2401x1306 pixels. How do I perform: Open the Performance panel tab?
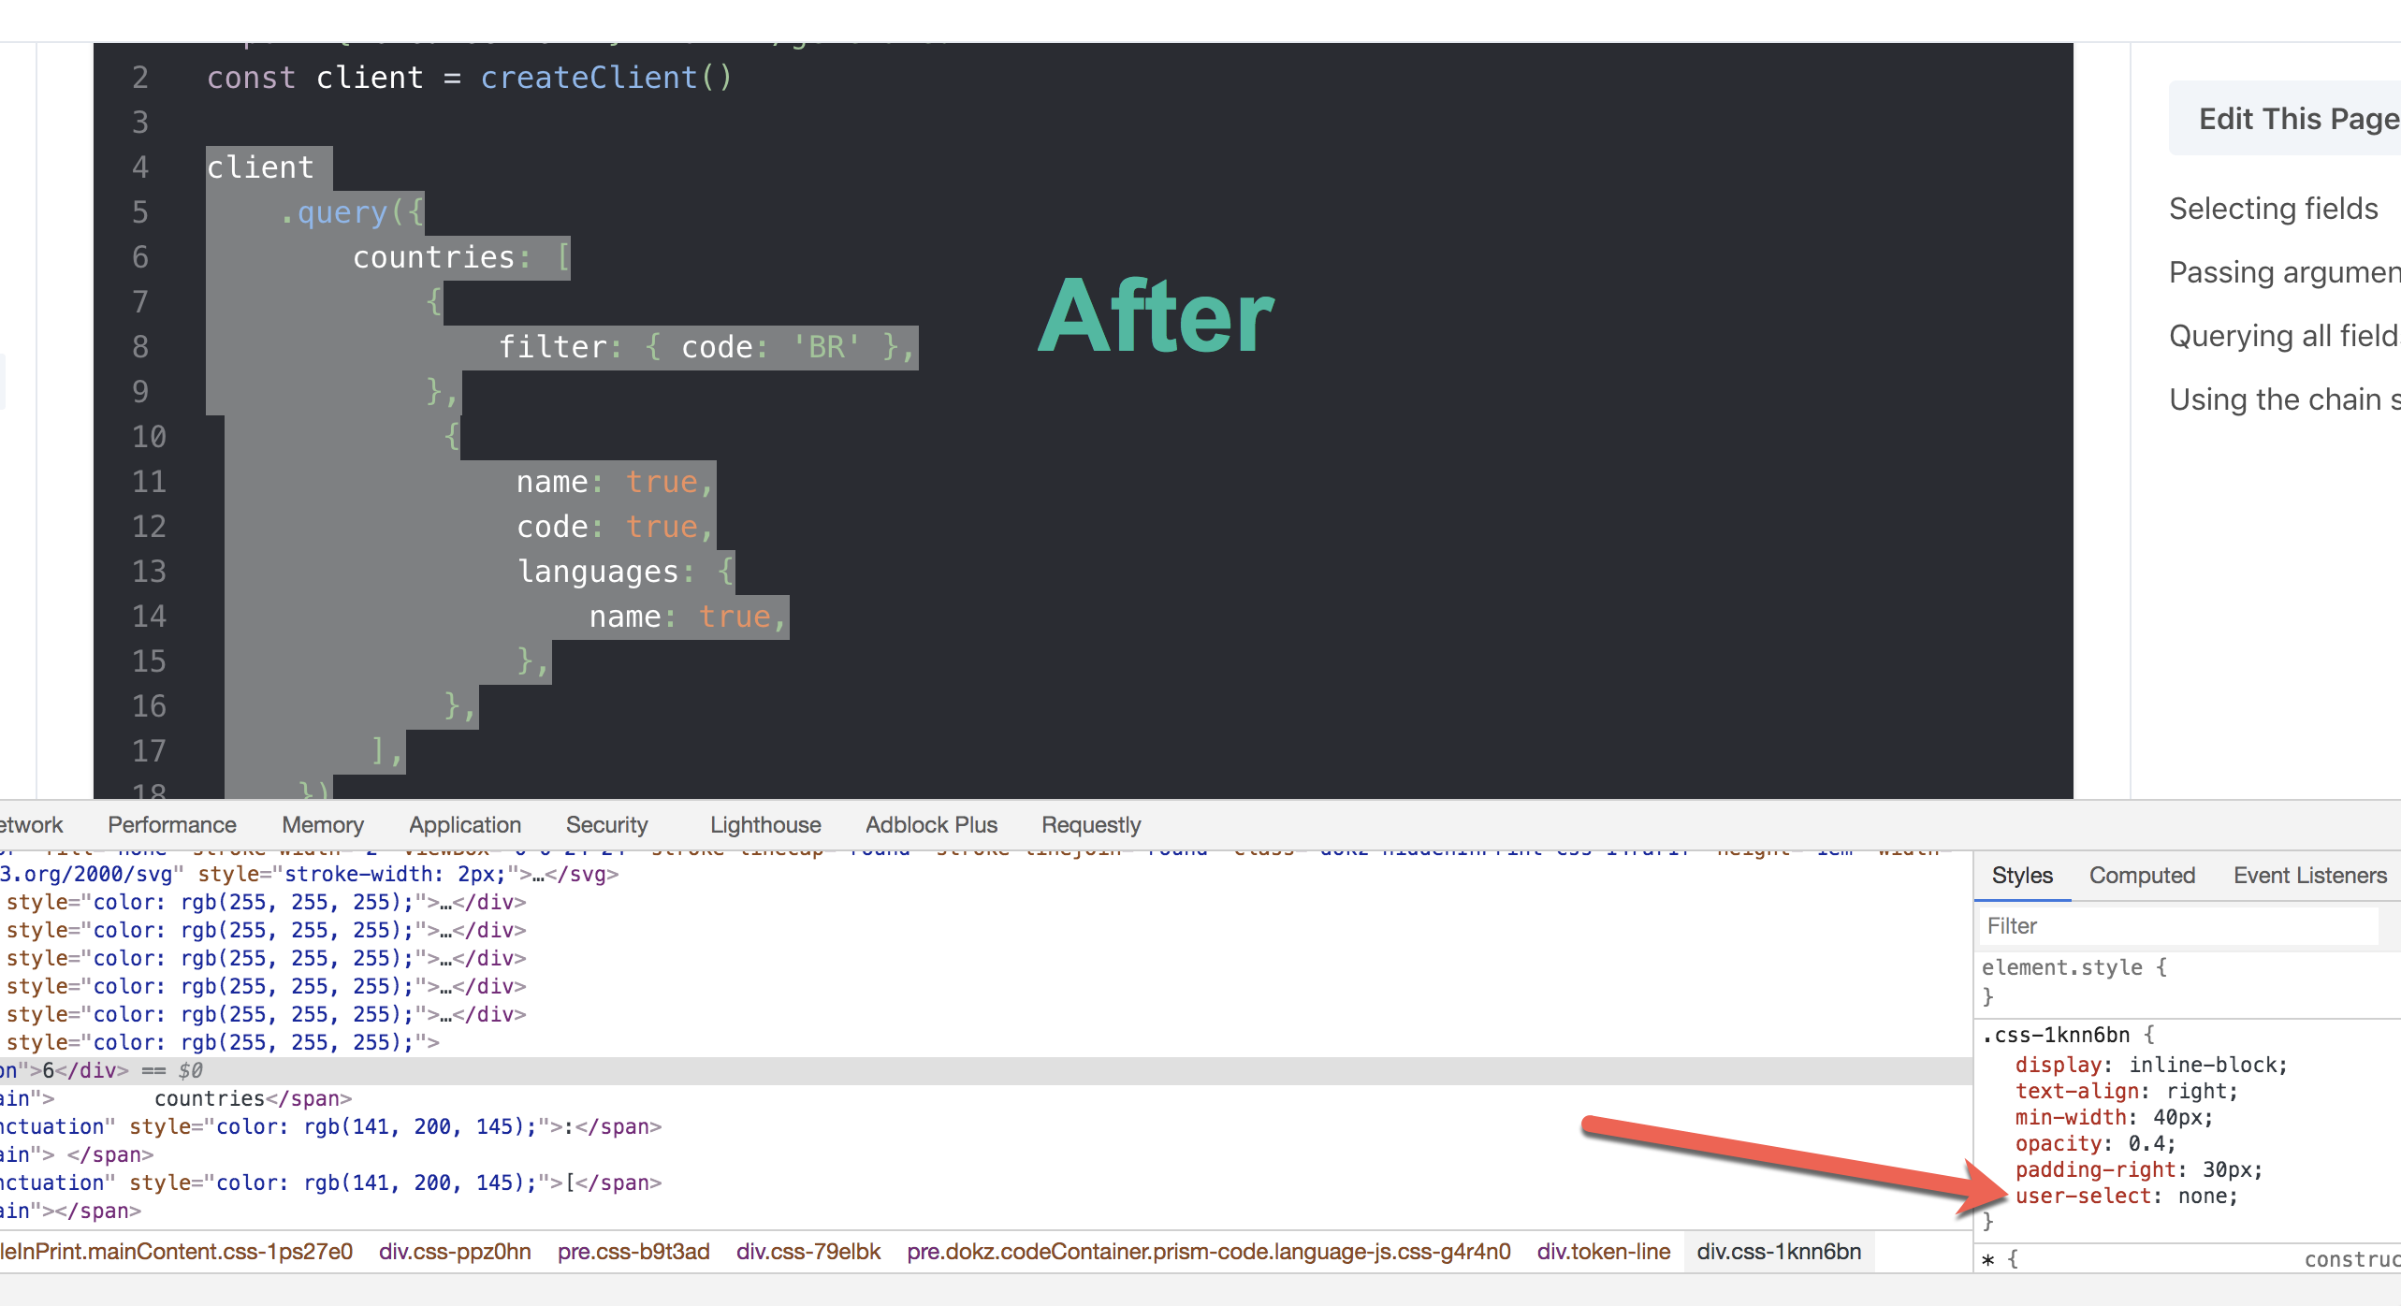click(172, 825)
